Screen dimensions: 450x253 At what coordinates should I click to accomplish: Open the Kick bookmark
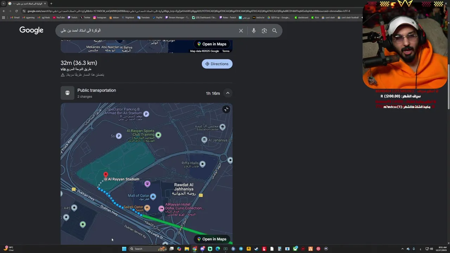point(315,18)
